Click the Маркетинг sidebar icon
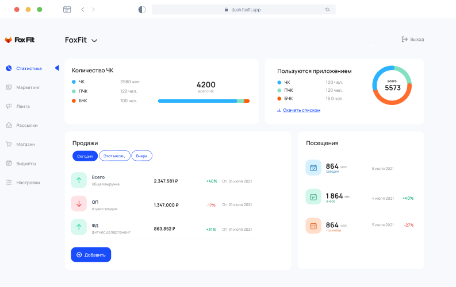This screenshot has width=456, height=287. pos(9,87)
